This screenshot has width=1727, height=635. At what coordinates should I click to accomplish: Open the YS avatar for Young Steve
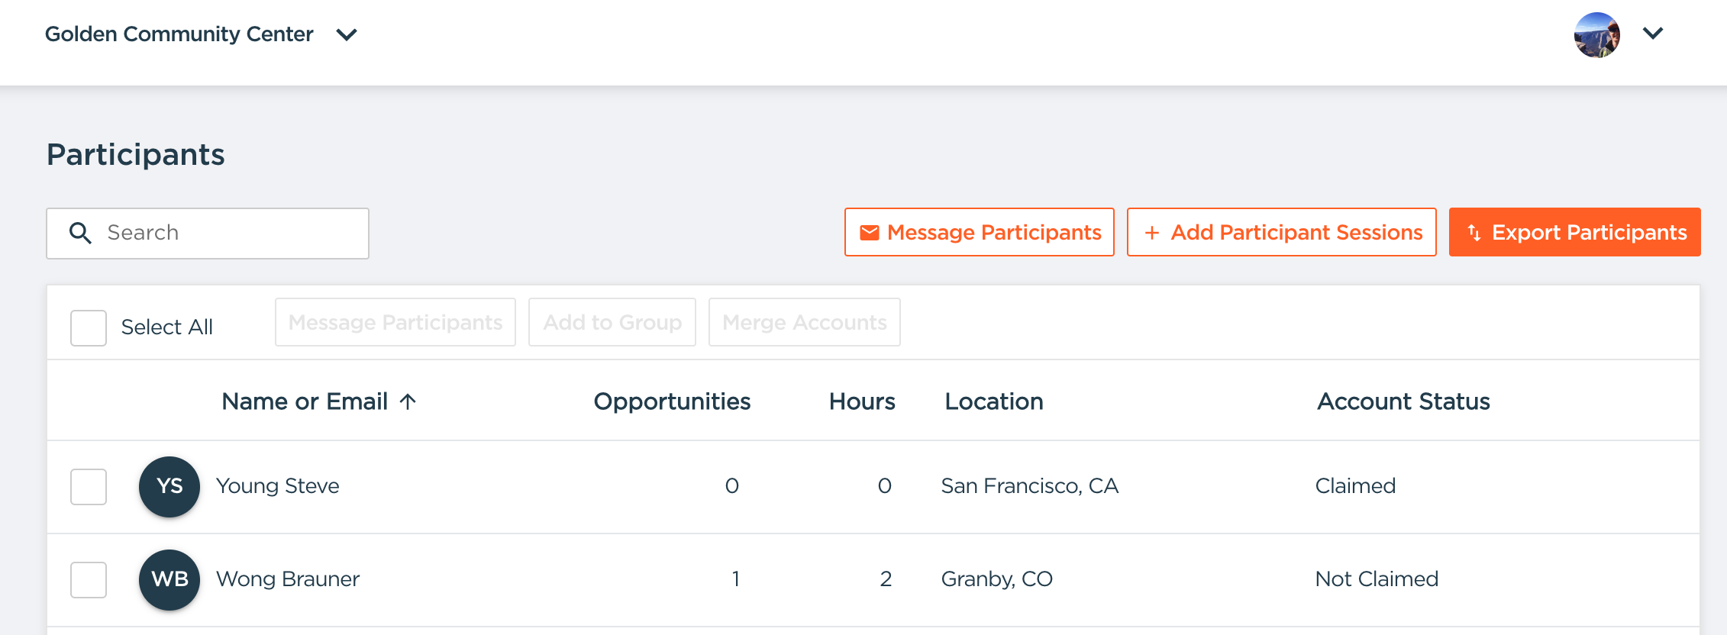pos(169,487)
